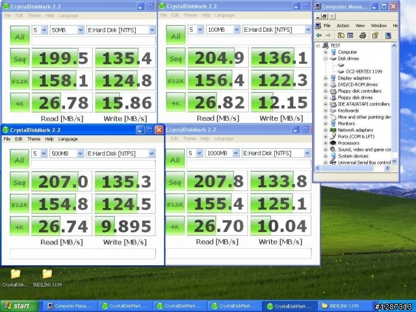Run All tests in the 500MB window
The width and height of the screenshot is (416, 312).
click(x=19, y=159)
